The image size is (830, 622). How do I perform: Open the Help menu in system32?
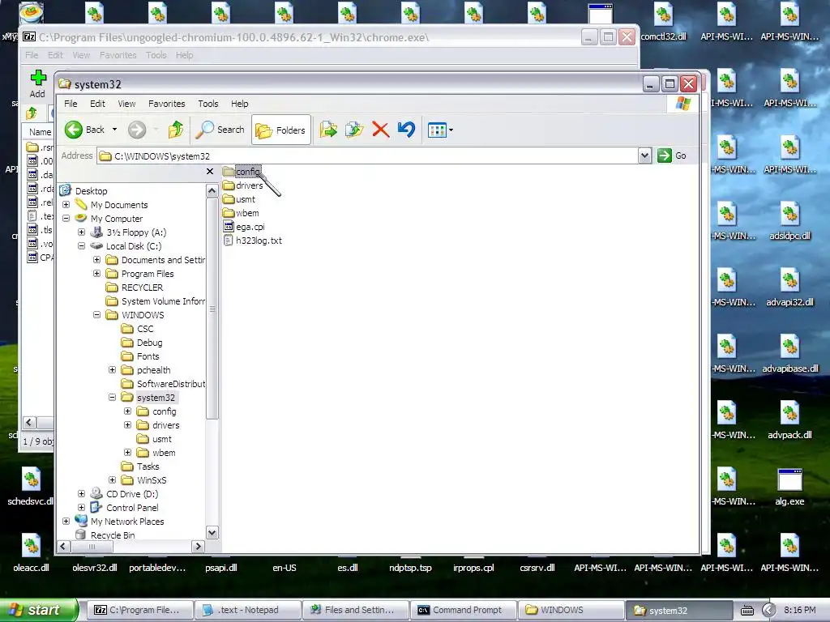(x=240, y=104)
